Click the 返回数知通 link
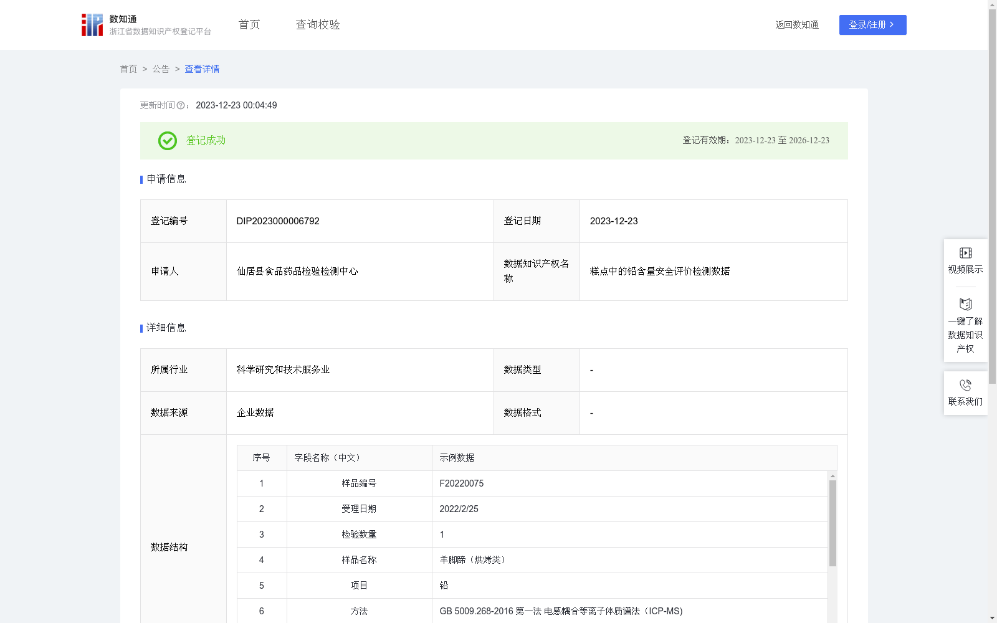Screen dimensions: 997x623 797,25
